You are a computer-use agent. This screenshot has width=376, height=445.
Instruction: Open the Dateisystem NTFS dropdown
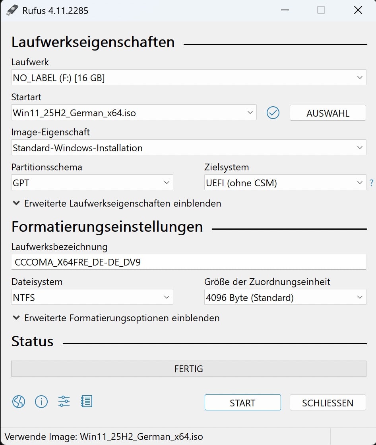click(x=92, y=297)
